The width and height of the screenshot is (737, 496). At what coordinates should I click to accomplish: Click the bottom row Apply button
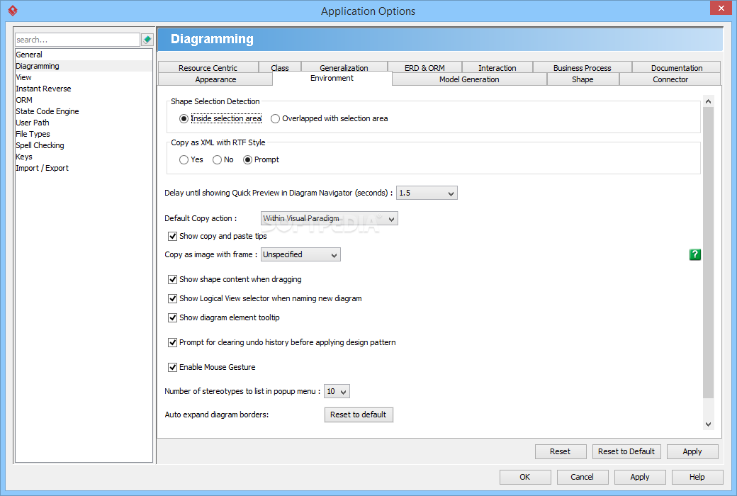(x=640, y=477)
